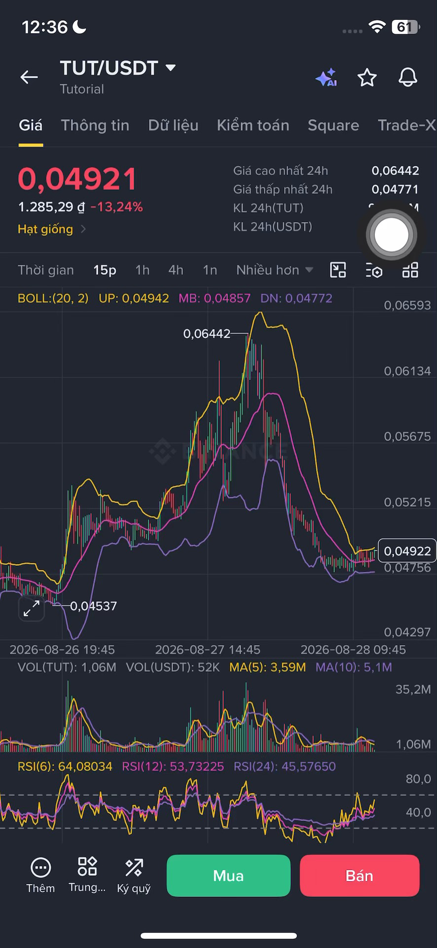Switch to Giá tab
Image resolution: width=437 pixels, height=948 pixels.
coord(31,125)
